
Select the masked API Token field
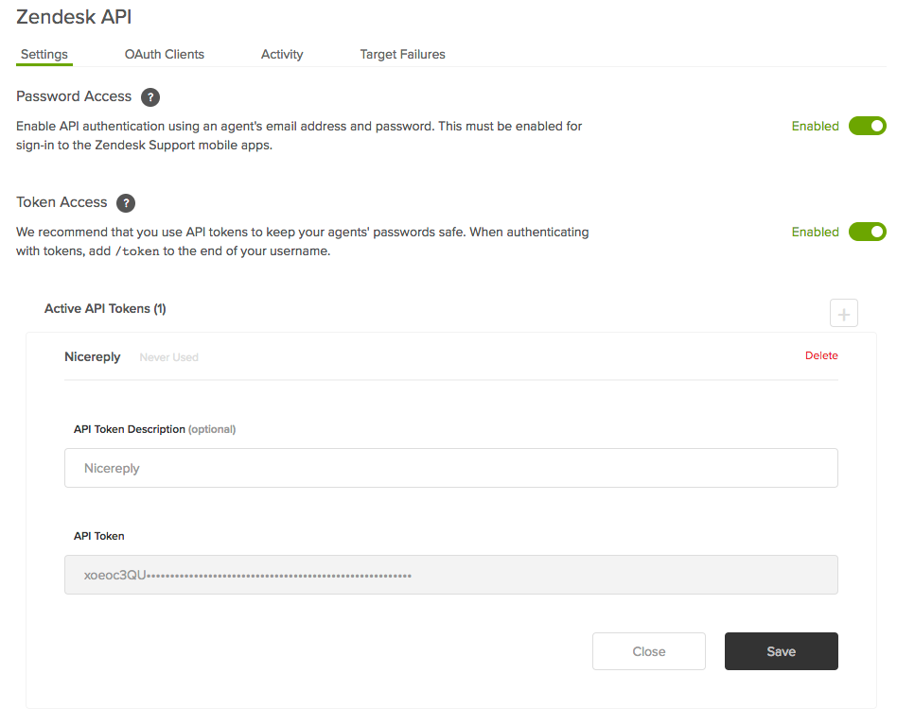450,575
